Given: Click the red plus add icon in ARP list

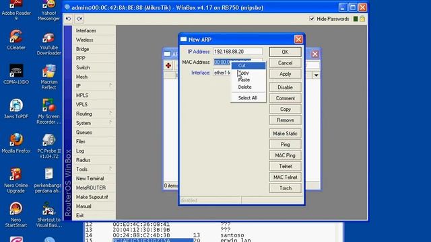Looking at the screenshot, I should point(168,66).
